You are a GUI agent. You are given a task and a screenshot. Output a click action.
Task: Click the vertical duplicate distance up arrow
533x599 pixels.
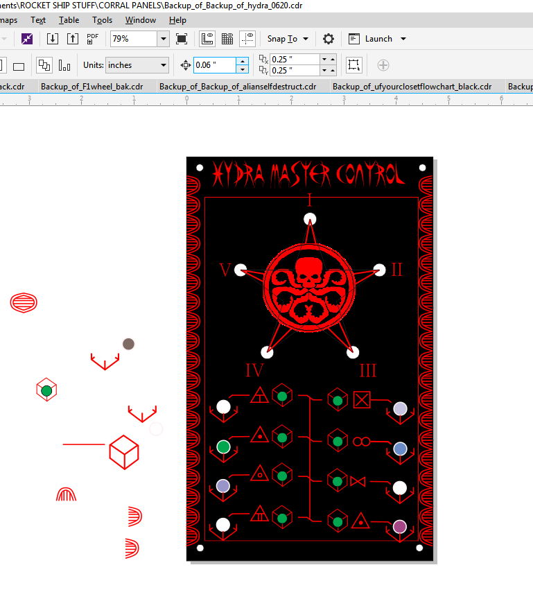[x=333, y=70]
